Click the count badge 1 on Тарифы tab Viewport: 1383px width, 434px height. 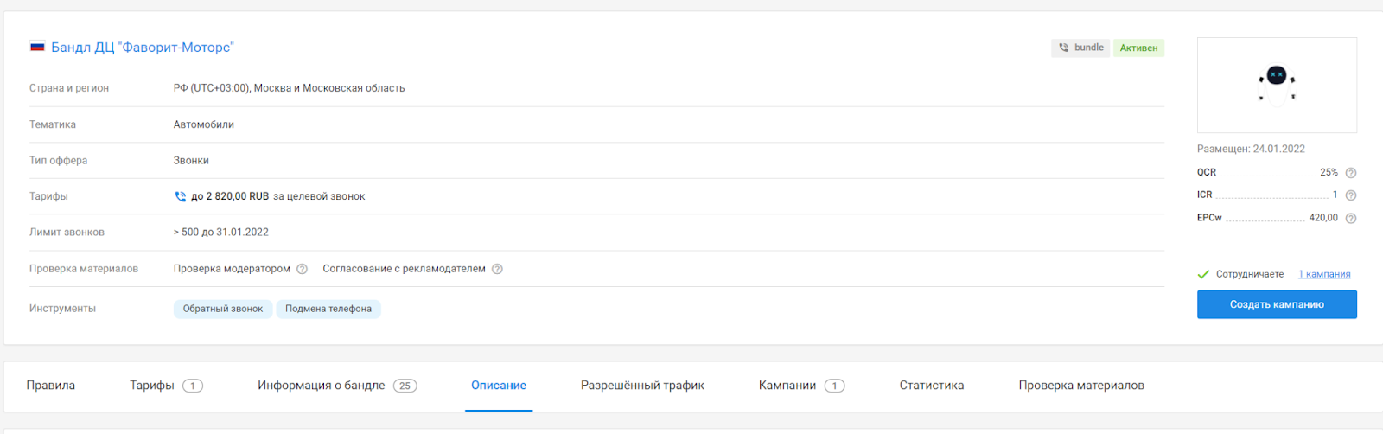(193, 386)
